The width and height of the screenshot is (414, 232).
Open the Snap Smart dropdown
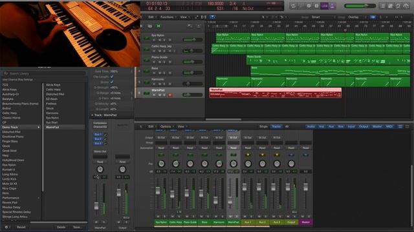323,17
